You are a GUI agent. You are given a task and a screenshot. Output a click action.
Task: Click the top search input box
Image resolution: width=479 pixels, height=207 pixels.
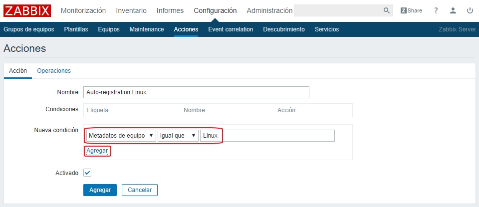click(x=343, y=10)
